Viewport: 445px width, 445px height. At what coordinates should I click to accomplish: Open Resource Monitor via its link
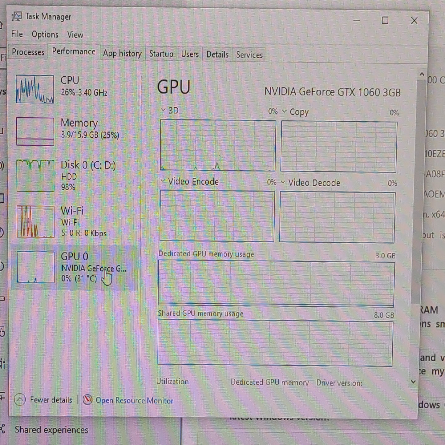tap(134, 401)
